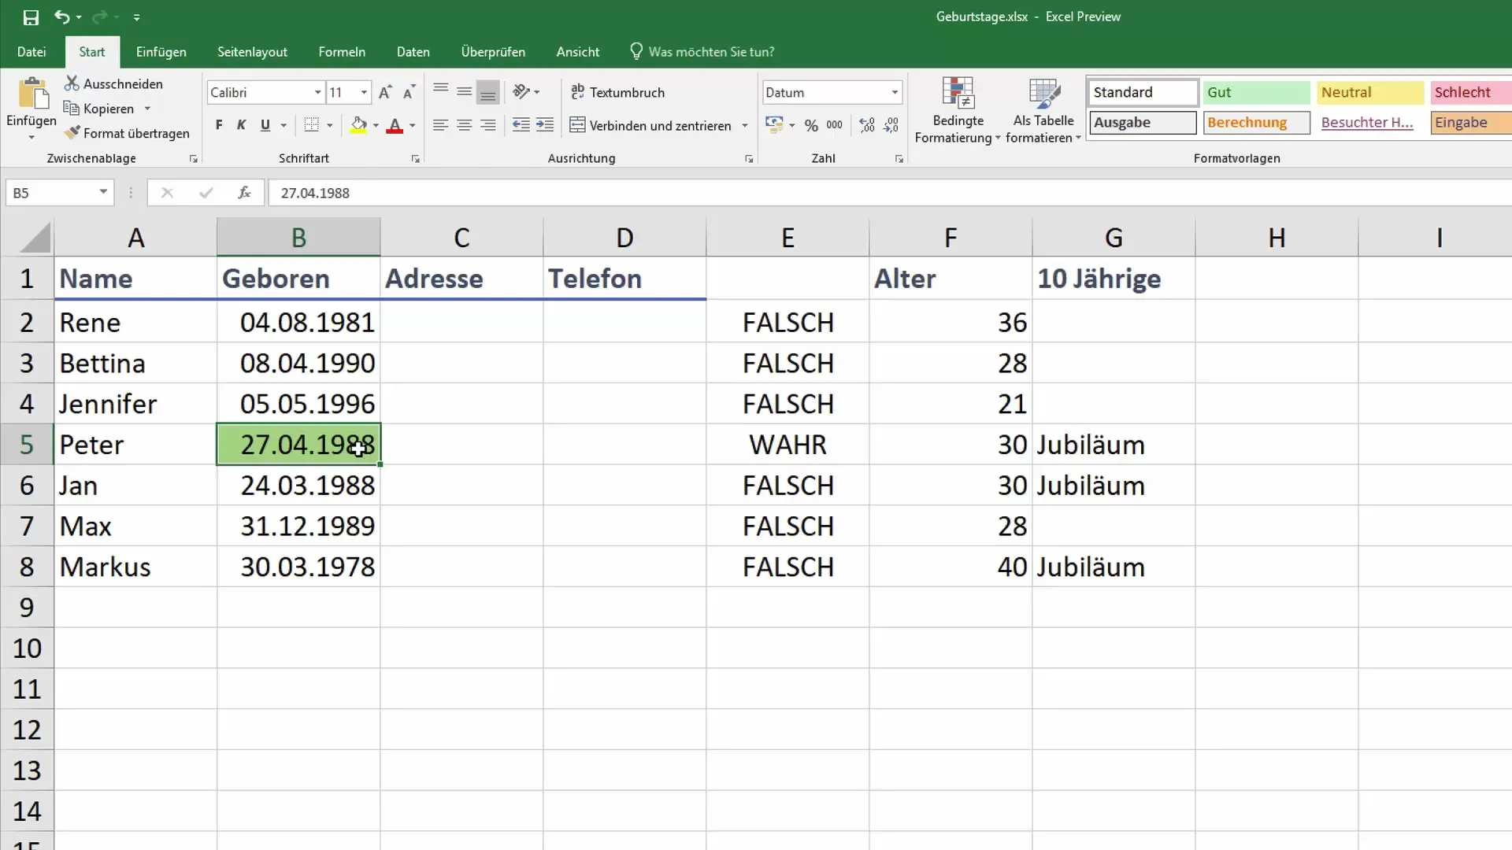The height and width of the screenshot is (850, 1512).
Task: Select the text color highlight icon
Action: [356, 124]
